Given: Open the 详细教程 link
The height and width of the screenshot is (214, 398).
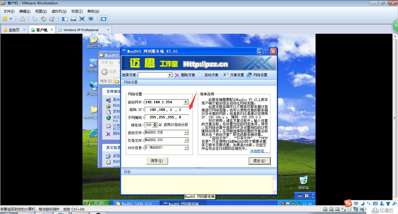Looking at the screenshot, I should tap(259, 151).
